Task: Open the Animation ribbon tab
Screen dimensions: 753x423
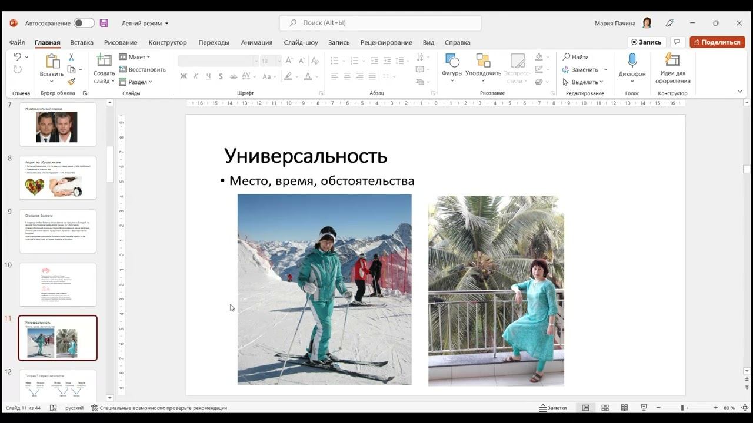Action: coord(256,42)
